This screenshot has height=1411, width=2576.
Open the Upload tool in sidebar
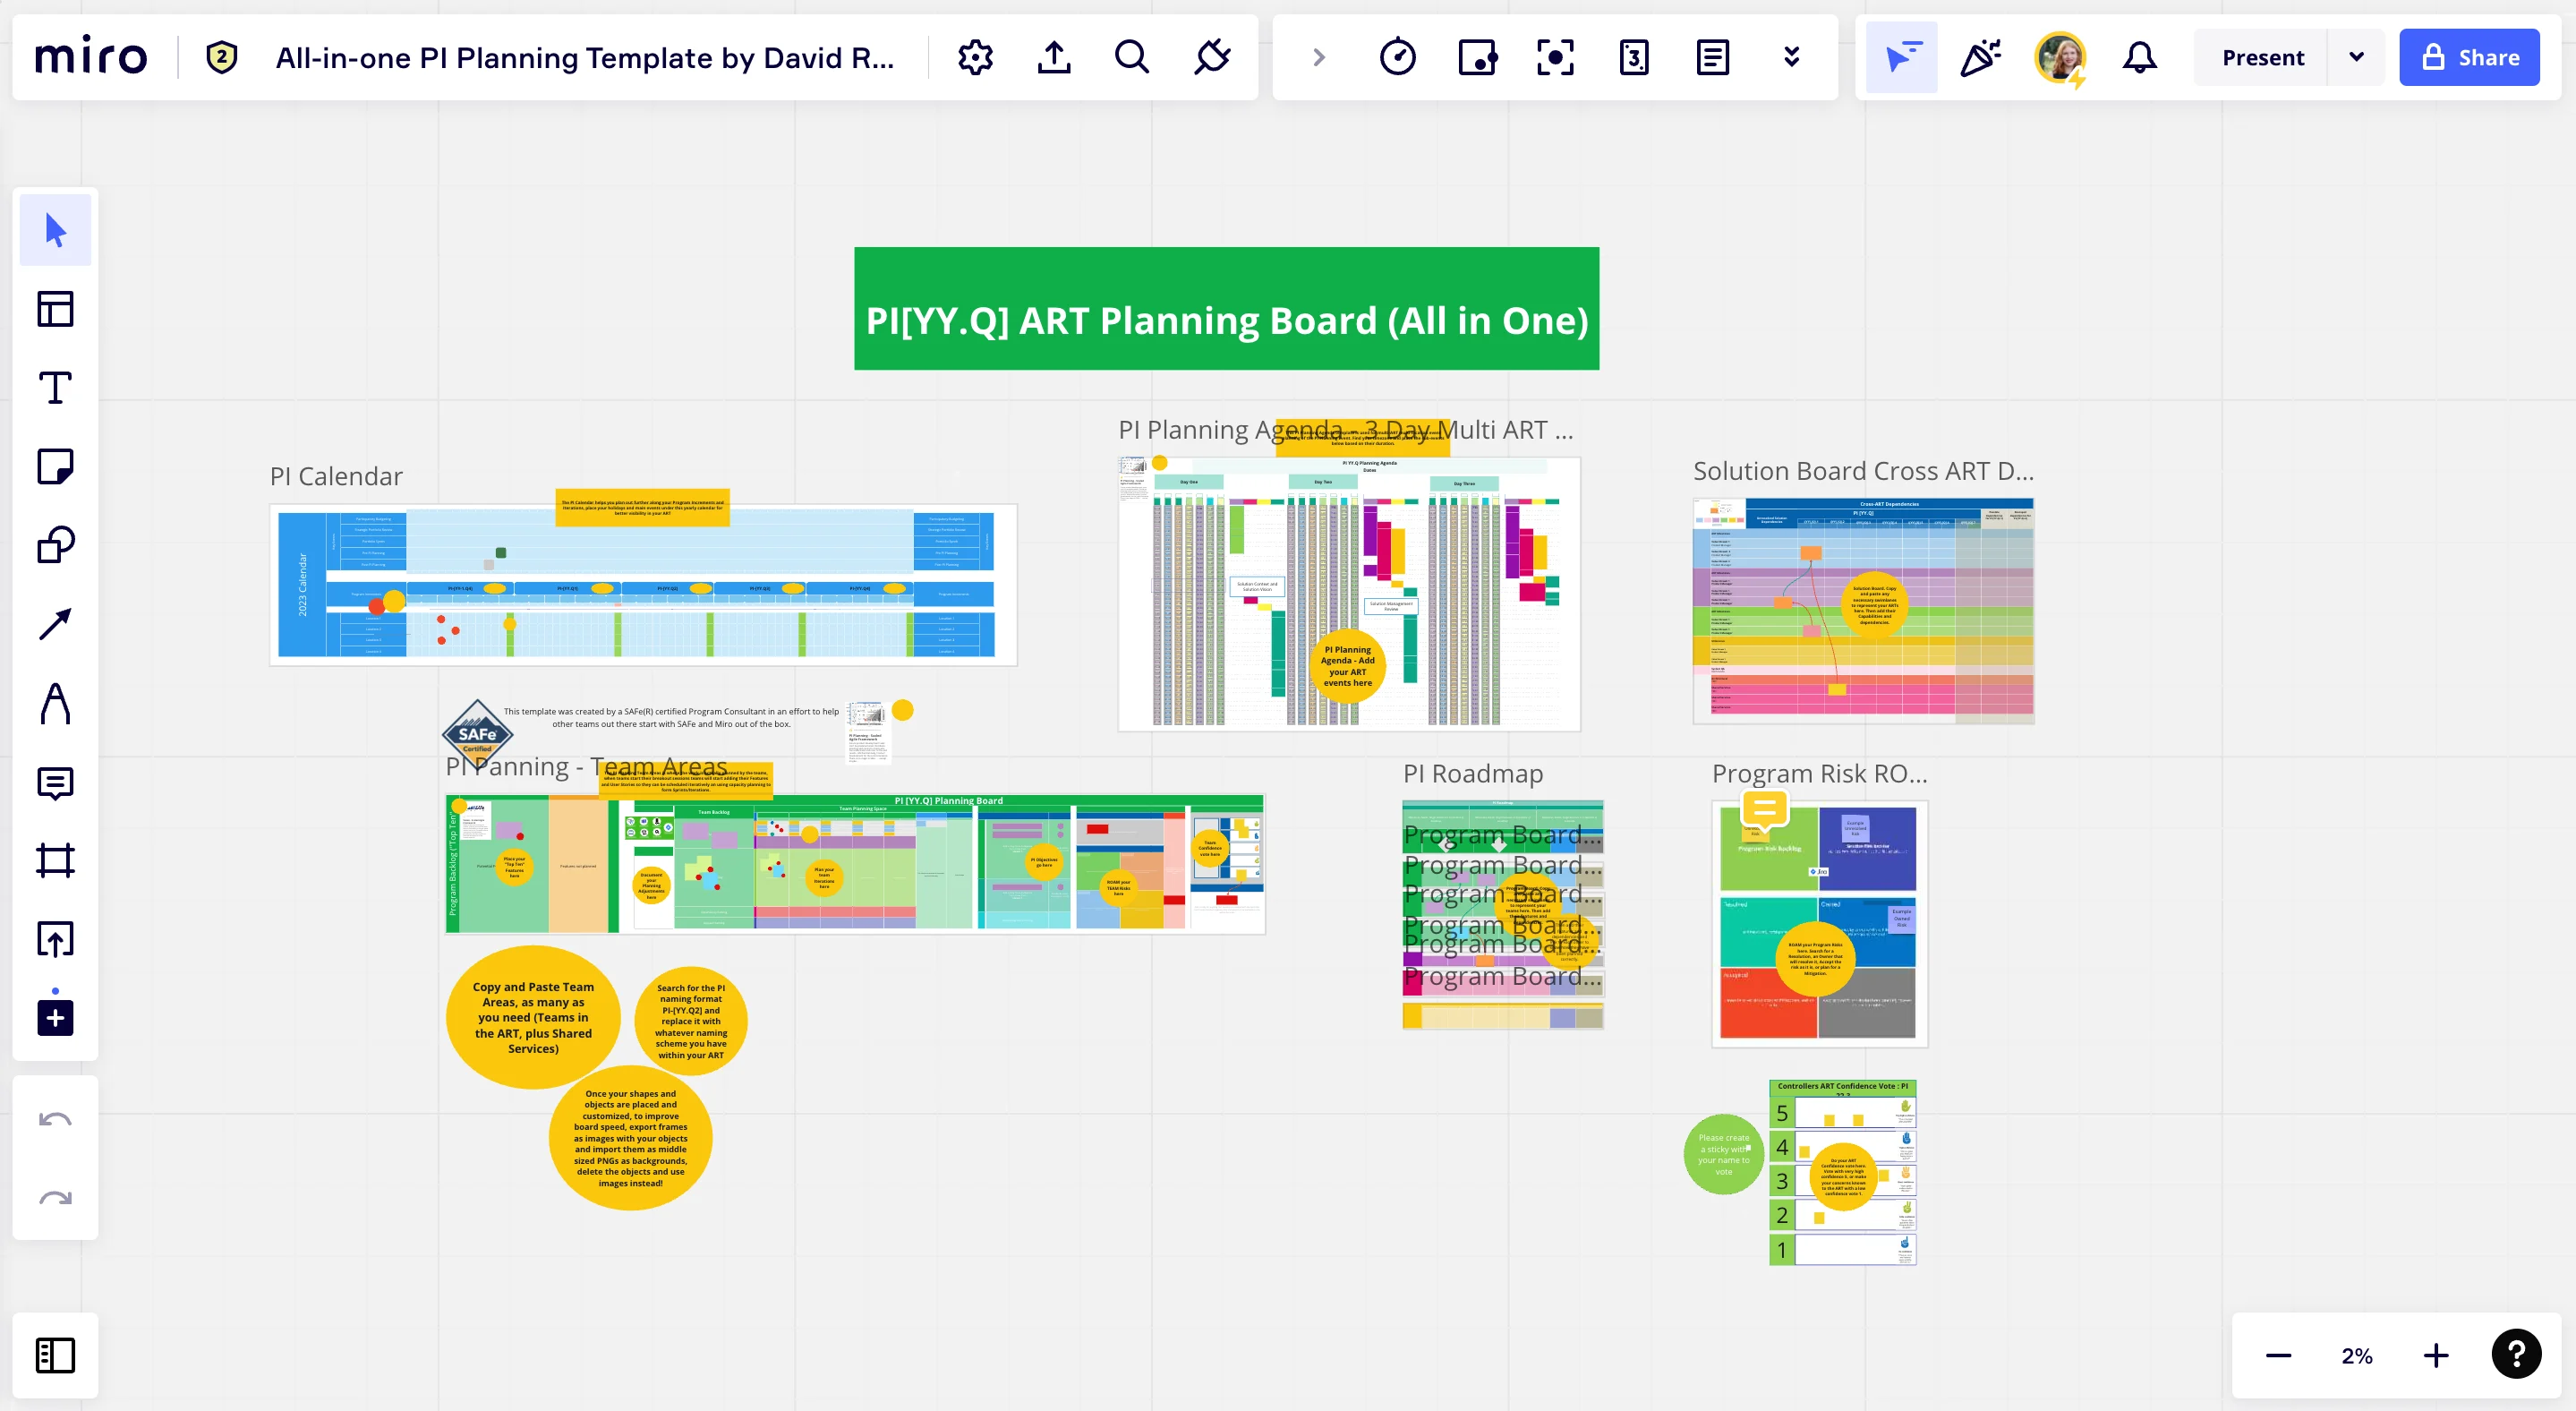coord(55,939)
